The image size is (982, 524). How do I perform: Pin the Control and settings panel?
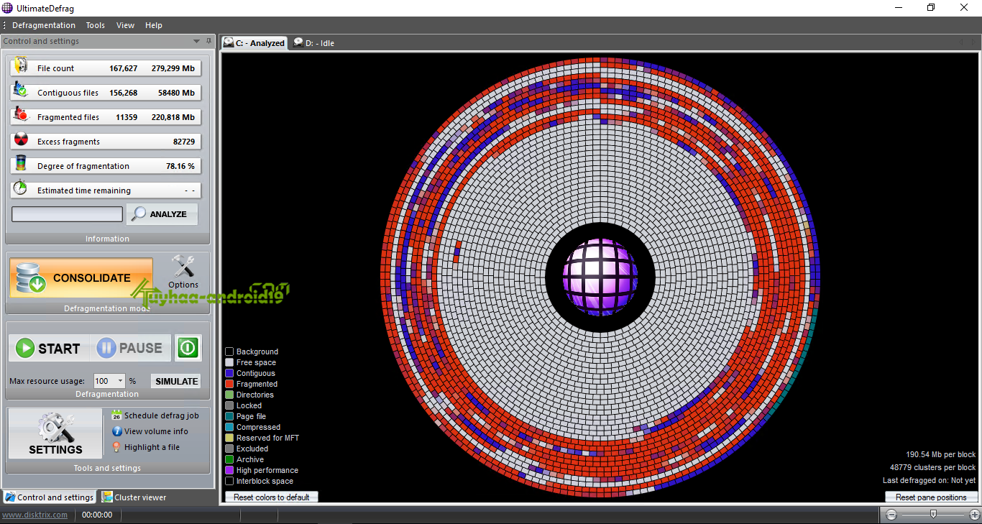pyautogui.click(x=209, y=41)
